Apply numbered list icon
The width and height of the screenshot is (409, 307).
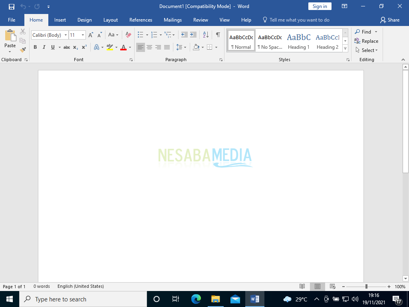[x=154, y=35]
